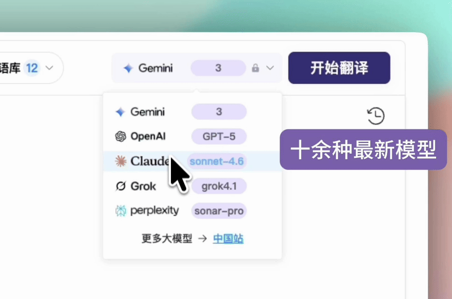Select Gemini from the model list
452x299 pixels.
pos(192,112)
